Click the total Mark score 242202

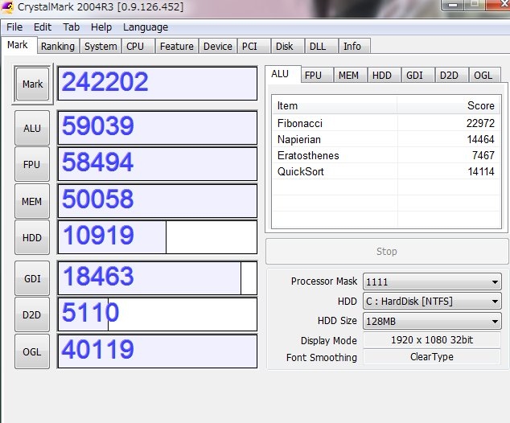tap(158, 84)
